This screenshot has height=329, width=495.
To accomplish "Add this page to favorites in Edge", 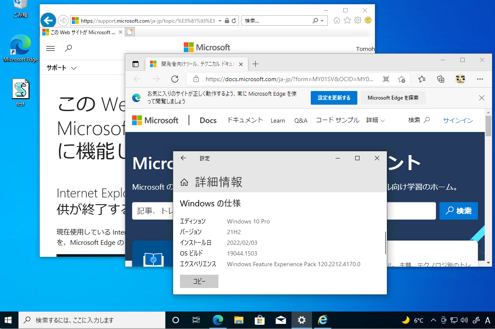I will [401, 79].
